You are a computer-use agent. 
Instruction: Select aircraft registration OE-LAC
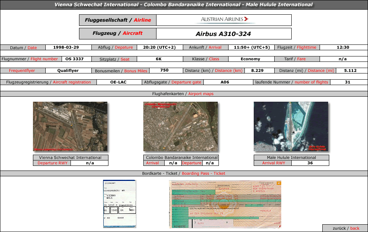[x=119, y=82]
